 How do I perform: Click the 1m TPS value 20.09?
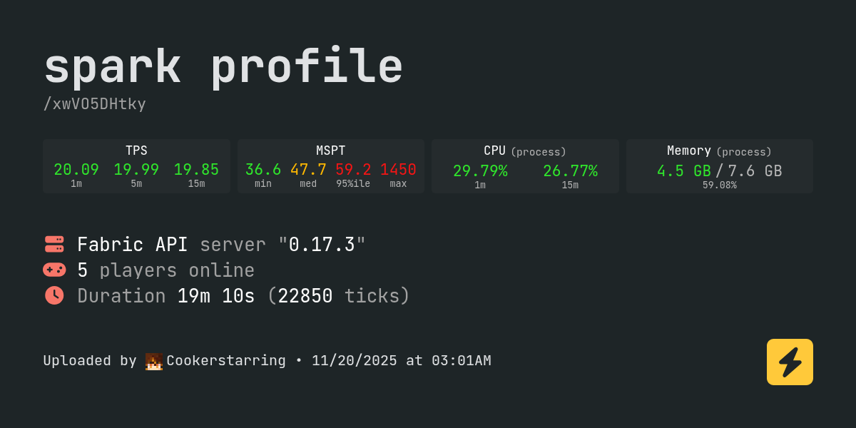pyautogui.click(x=76, y=170)
